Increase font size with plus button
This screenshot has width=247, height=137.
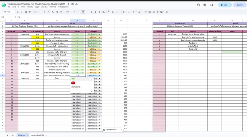coord(87,12)
